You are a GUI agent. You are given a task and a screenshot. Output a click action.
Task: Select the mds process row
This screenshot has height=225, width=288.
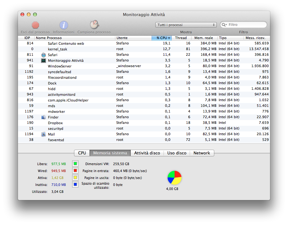[x=144, y=106]
